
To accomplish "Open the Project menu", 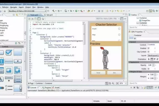I will pos(28,7).
